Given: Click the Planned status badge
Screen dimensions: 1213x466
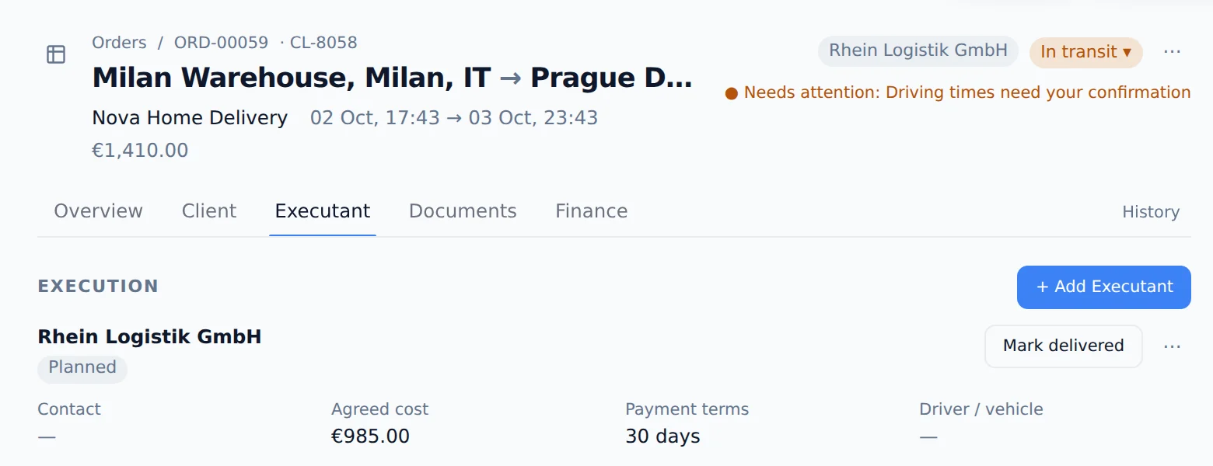Looking at the screenshot, I should point(82,368).
